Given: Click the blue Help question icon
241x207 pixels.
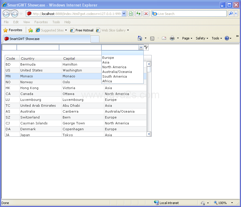Looking at the screenshot, I should 227,38.
